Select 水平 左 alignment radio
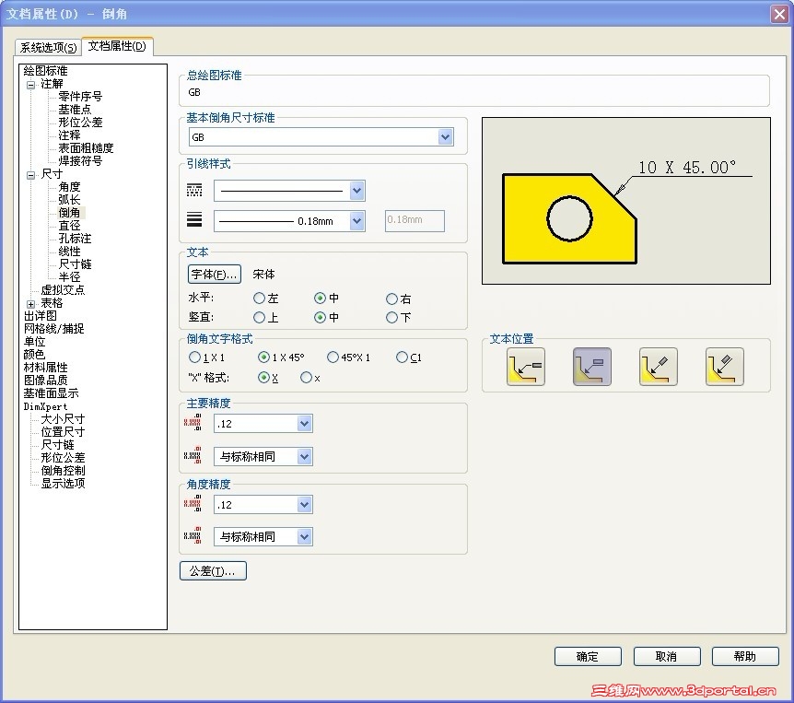Screen dimensions: 794x703 (259, 299)
